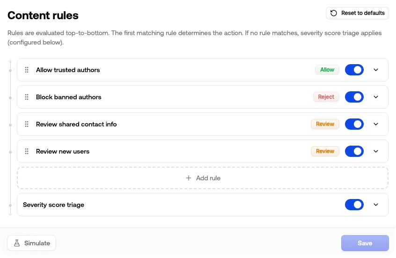This screenshot has height=258, width=396.
Task: Click drag handle for Review shared contact info
Action: click(27, 124)
